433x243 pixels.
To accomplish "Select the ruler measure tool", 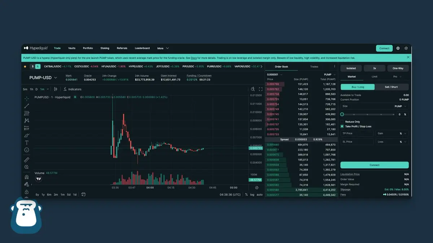I will tap(27, 160).
